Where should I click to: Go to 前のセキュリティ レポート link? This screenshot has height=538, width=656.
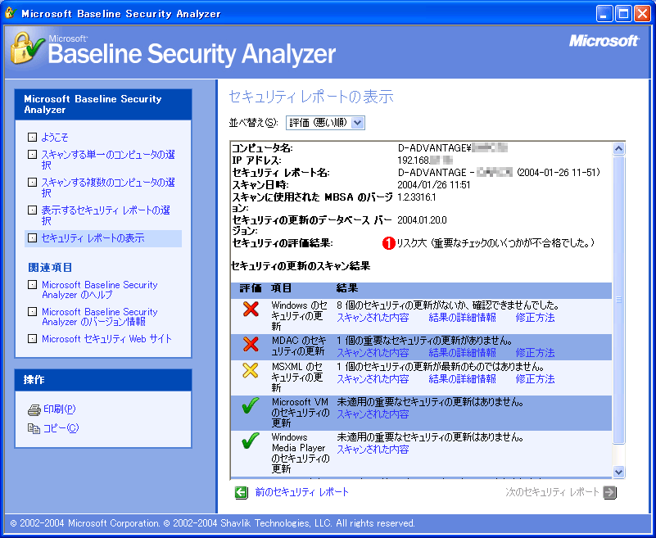pos(301,492)
